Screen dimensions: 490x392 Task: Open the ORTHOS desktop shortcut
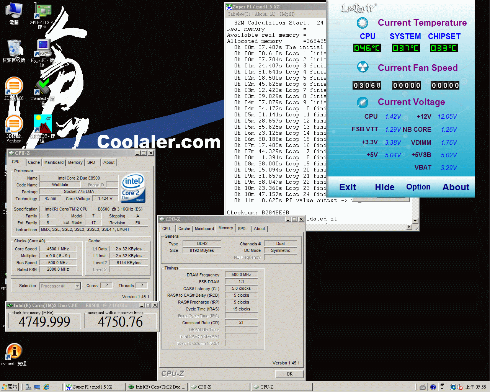pos(42,129)
